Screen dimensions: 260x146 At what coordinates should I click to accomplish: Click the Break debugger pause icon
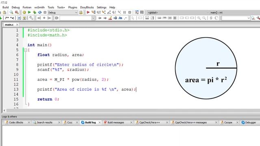(x=125, y=13)
